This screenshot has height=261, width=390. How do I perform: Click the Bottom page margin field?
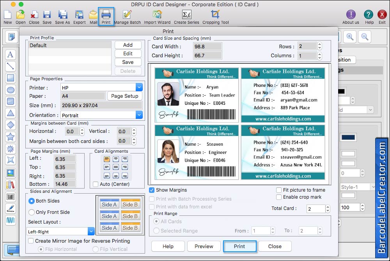pyautogui.click(x=65, y=184)
